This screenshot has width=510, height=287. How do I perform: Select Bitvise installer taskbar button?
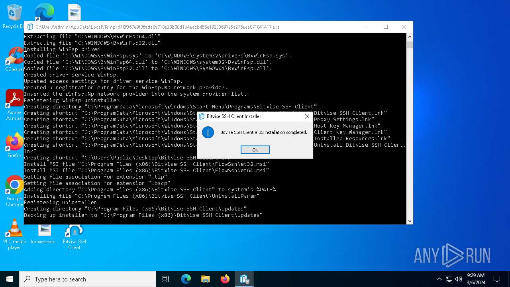[x=245, y=279]
